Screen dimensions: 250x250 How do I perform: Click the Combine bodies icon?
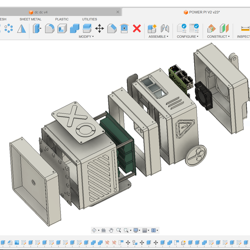(x=75, y=28)
